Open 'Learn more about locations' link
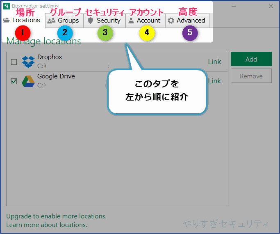The image size is (280, 234). [47, 225]
